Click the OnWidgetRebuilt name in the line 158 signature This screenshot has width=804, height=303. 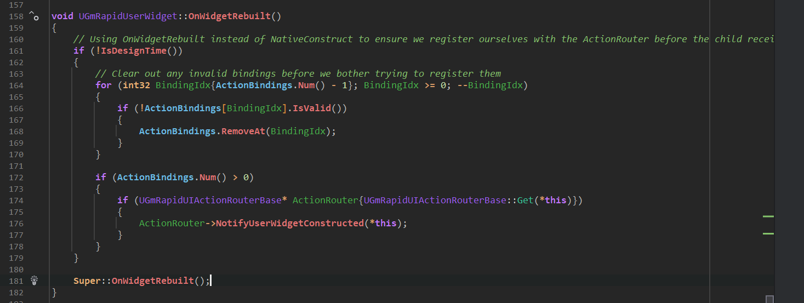[229, 16]
